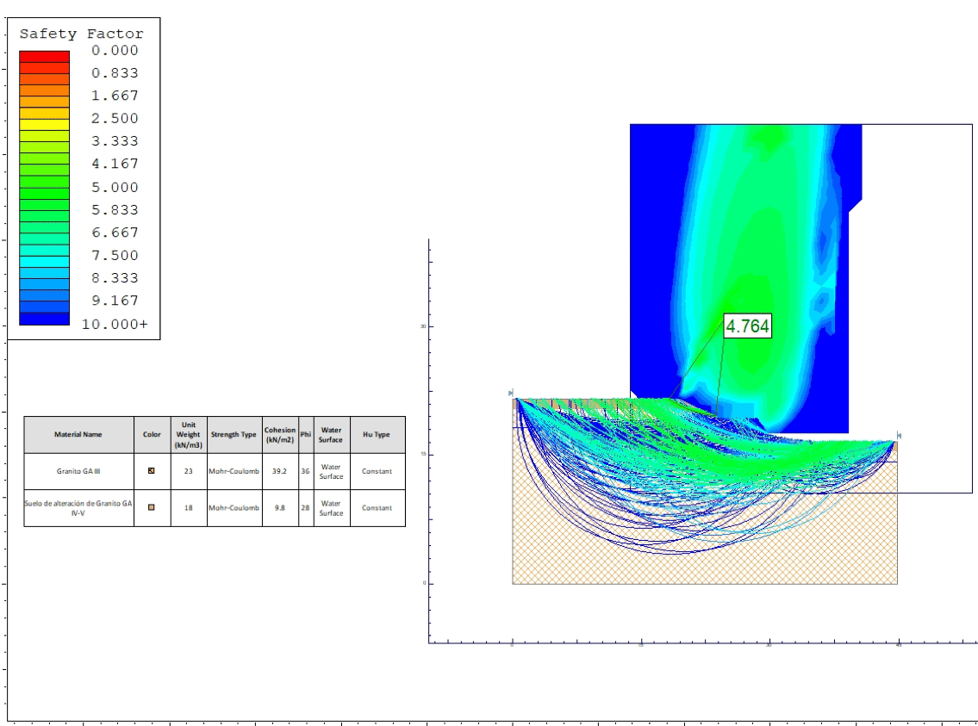Click the Safety Factor legend title
The height and width of the screenshot is (726, 978).
pyautogui.click(x=82, y=34)
